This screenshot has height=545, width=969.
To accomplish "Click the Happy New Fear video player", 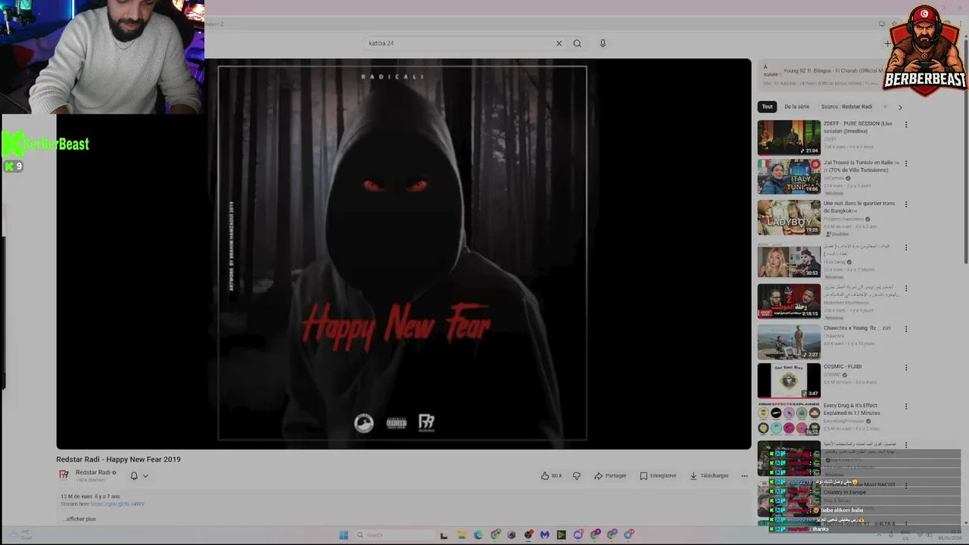I will click(403, 254).
